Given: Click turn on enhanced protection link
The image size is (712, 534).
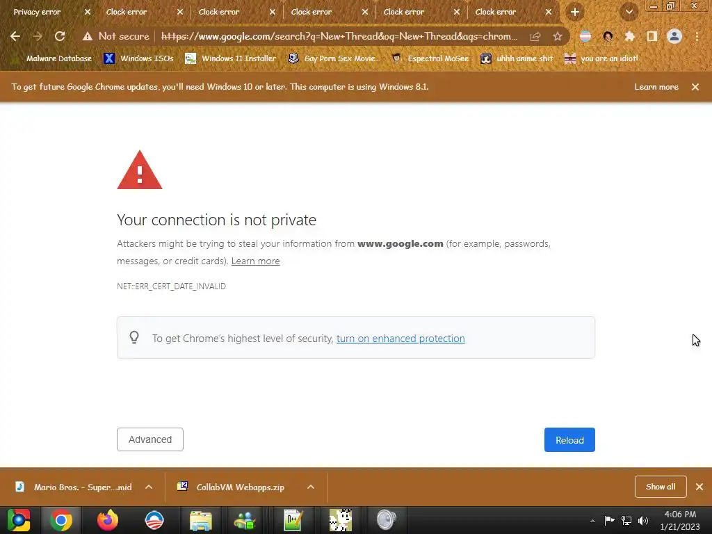Looking at the screenshot, I should 400,339.
